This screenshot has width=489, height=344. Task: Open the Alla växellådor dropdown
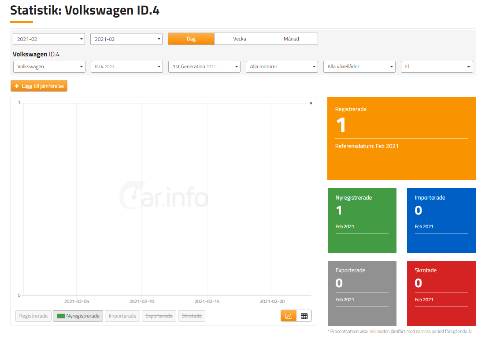tap(359, 67)
